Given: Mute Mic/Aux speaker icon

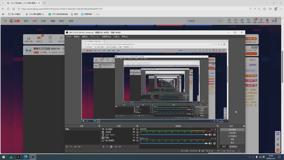Looking at the screenshot, I should pos(210,143).
